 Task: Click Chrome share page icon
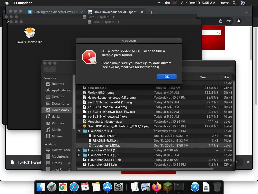click(x=221, y=21)
